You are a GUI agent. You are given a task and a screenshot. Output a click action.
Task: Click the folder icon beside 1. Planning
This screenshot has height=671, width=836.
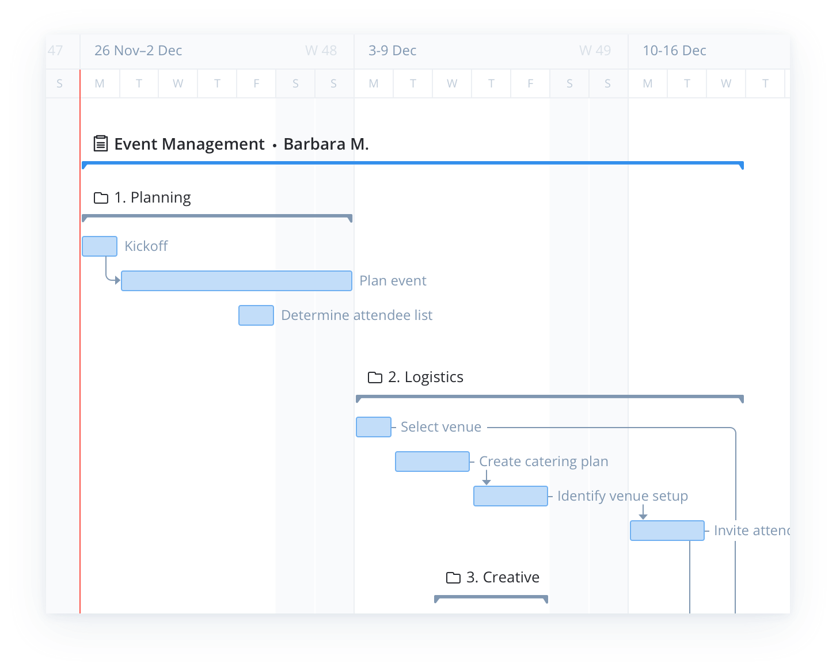point(101,197)
